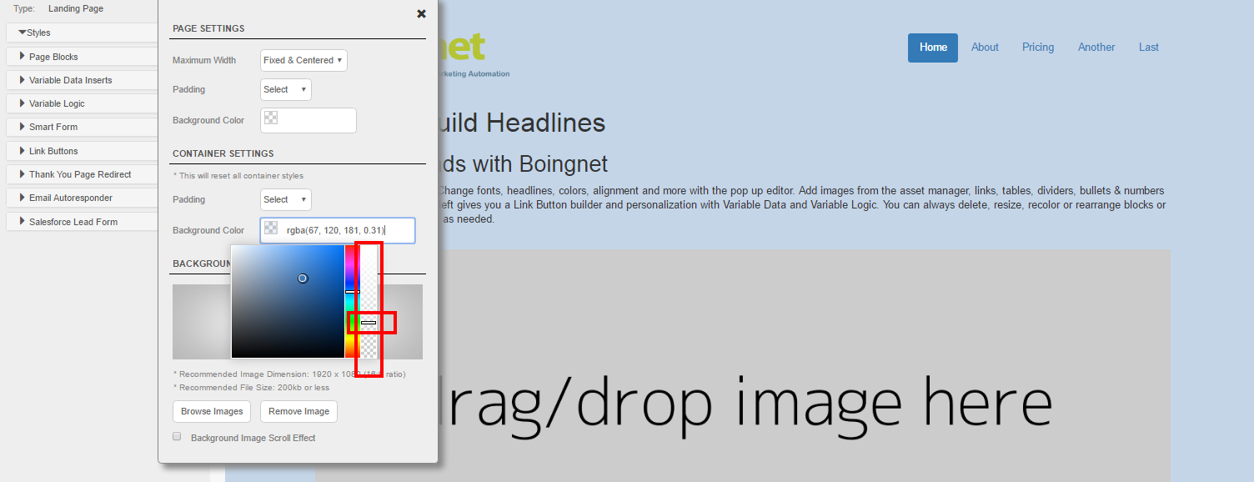This screenshot has height=482, width=1254.
Task: Click the Boingnet logo in page header
Action: [x=474, y=54]
